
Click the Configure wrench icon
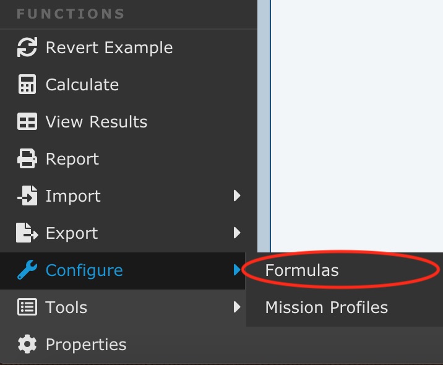tap(27, 270)
